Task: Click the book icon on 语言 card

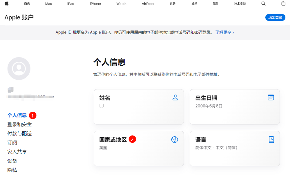Action: [271, 140]
